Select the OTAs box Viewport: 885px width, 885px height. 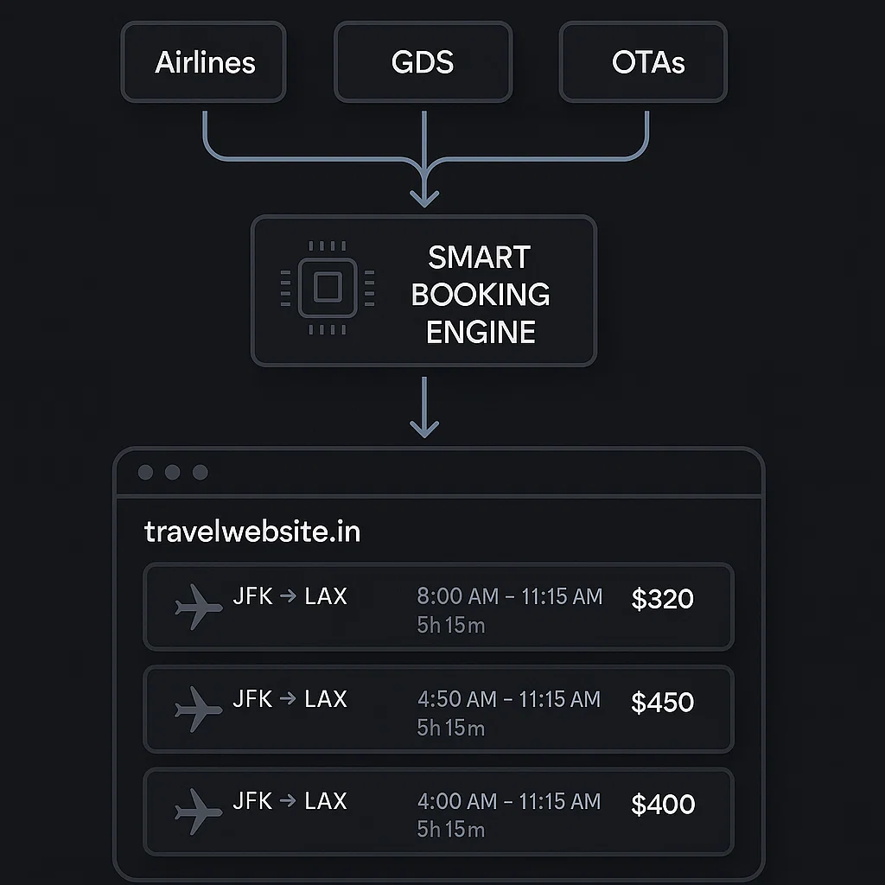point(643,62)
